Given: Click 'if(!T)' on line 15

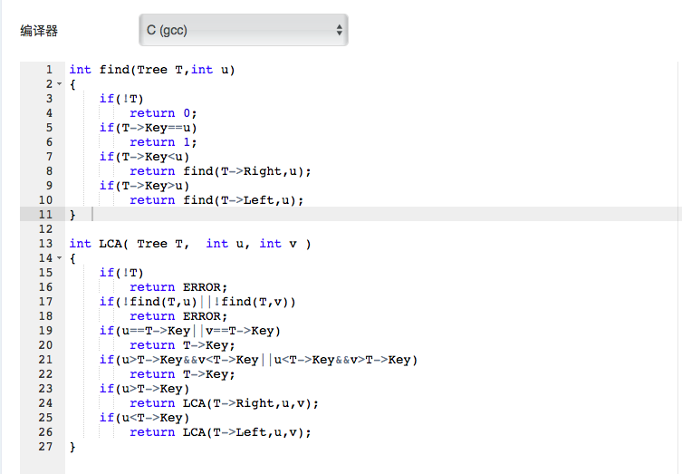Looking at the screenshot, I should 121,273.
